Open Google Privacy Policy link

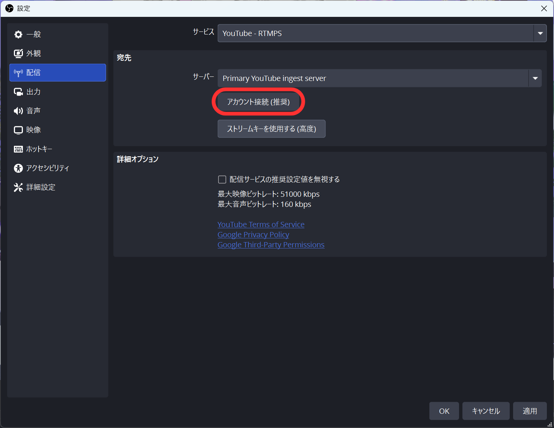[x=253, y=235]
